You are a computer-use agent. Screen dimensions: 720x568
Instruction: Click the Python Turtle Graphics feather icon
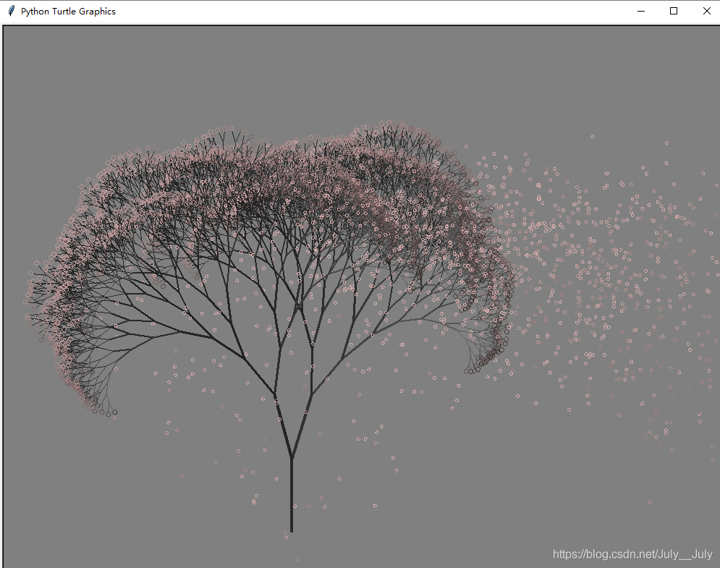(12, 11)
